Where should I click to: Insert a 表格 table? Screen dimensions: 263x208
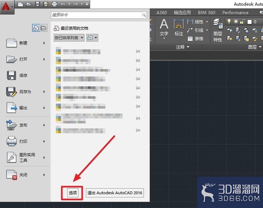click(195, 39)
